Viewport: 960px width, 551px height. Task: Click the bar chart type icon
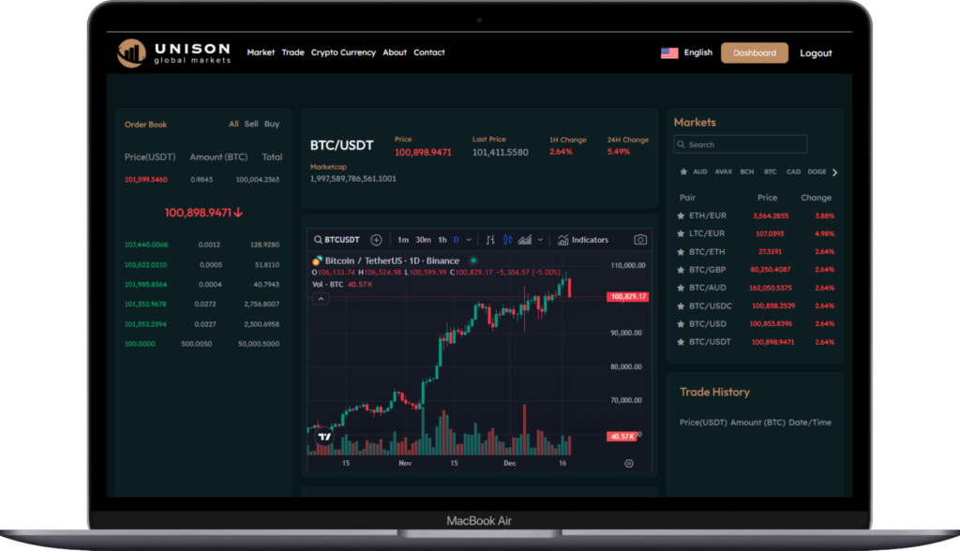coord(489,240)
